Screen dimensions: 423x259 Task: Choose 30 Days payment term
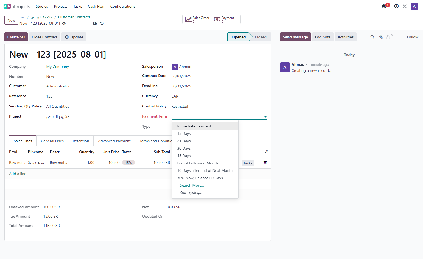pyautogui.click(x=205, y=148)
